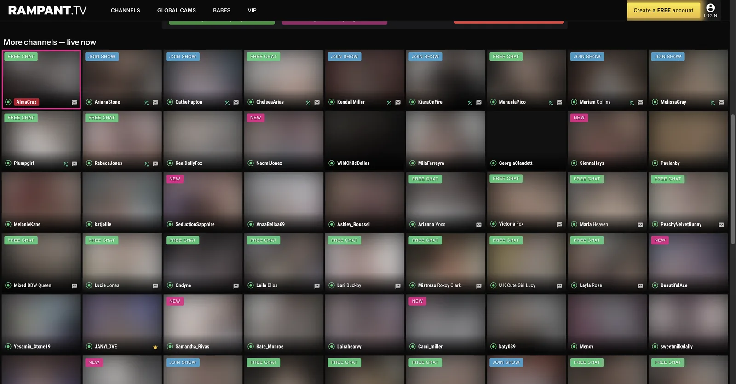Click FREE CHAT badge on Lori Buckby
This screenshot has height=384, width=736.
pyautogui.click(x=344, y=240)
